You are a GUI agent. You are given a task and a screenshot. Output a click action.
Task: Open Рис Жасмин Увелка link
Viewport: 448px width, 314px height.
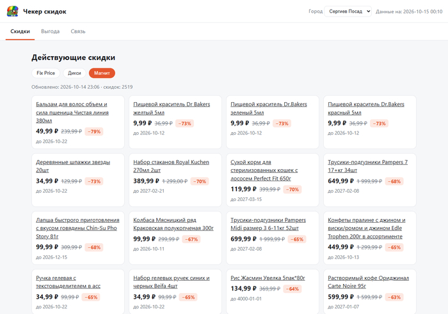coord(268,278)
